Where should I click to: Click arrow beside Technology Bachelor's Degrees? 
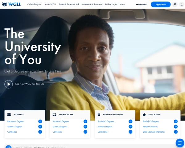[85, 121]
